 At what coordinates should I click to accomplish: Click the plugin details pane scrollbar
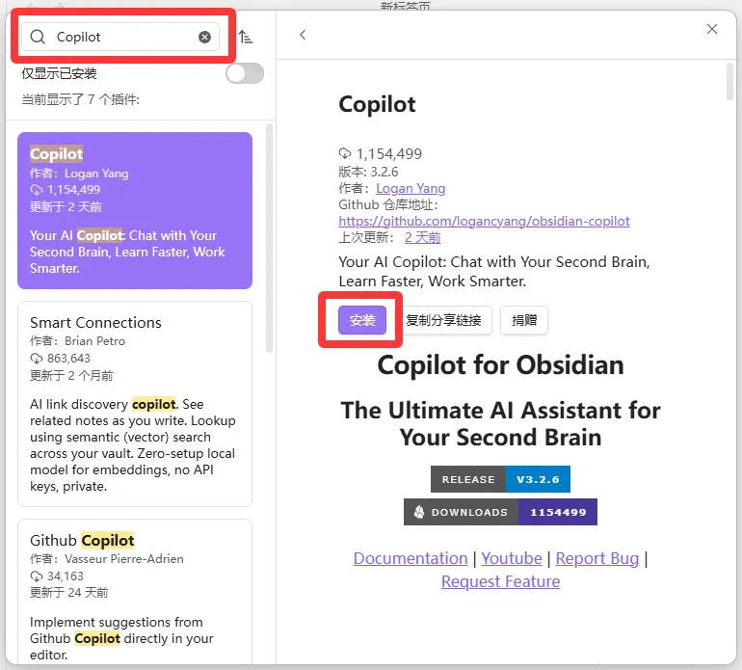729,81
